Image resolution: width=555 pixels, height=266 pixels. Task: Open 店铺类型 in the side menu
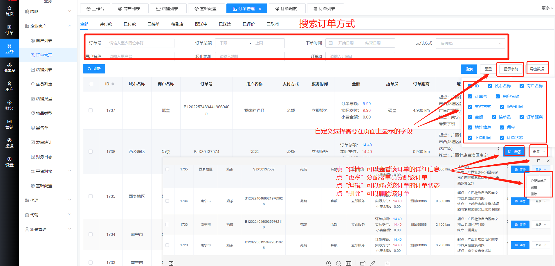[44, 99]
